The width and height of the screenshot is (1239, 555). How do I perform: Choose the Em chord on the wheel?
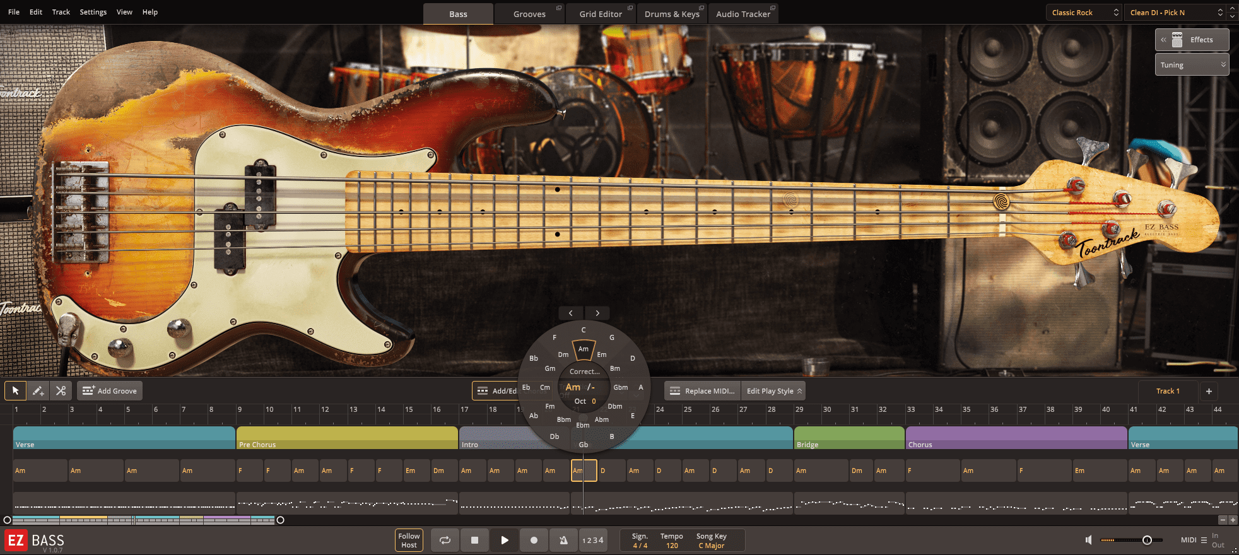[602, 354]
